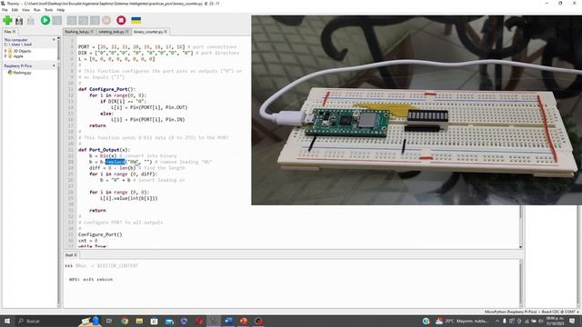Image resolution: width=582 pixels, height=327 pixels.
Task: Click the Ukraine flag support icon
Action: coord(136,20)
